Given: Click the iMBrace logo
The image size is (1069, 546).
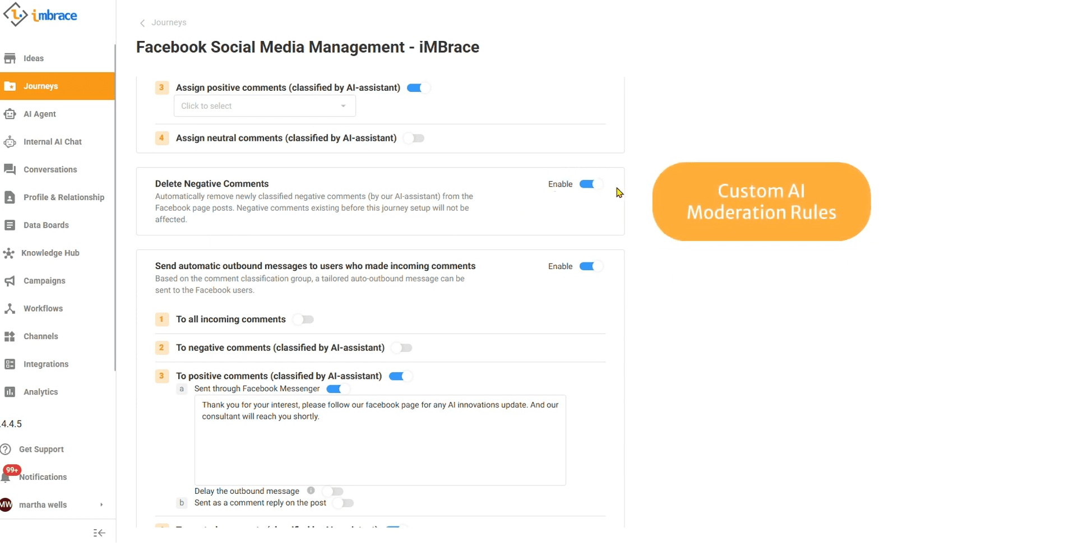Looking at the screenshot, I should 40,15.
